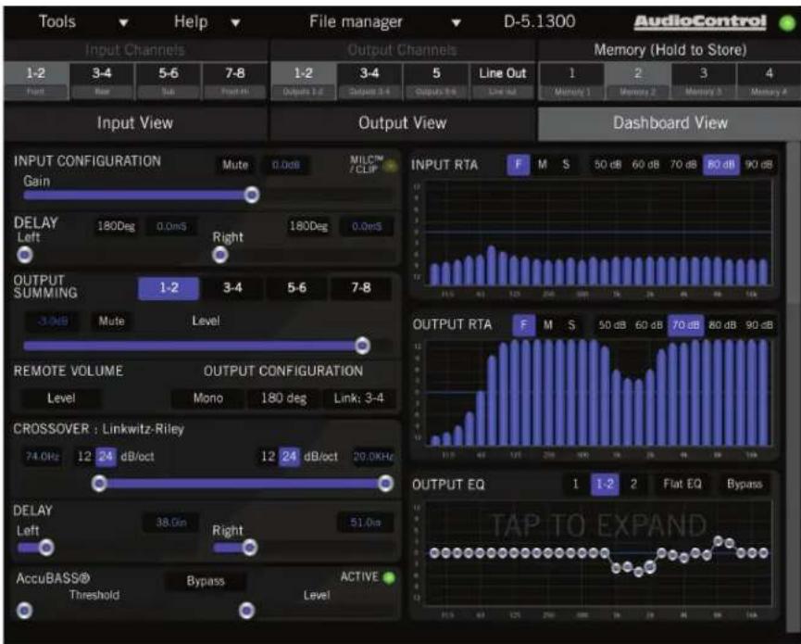This screenshot has width=801, height=644.
Task: Click the right input delay 0.0mS field
Action: (x=367, y=226)
